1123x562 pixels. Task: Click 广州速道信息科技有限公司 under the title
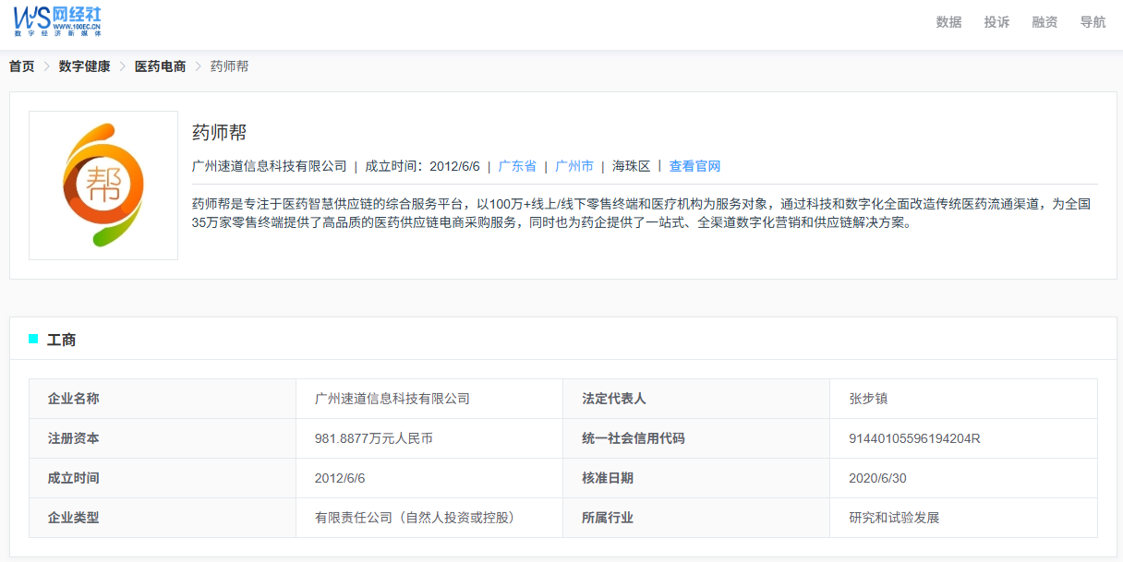coord(269,166)
